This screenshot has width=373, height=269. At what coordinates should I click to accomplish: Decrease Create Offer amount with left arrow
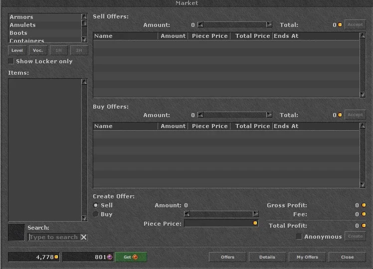(187, 214)
